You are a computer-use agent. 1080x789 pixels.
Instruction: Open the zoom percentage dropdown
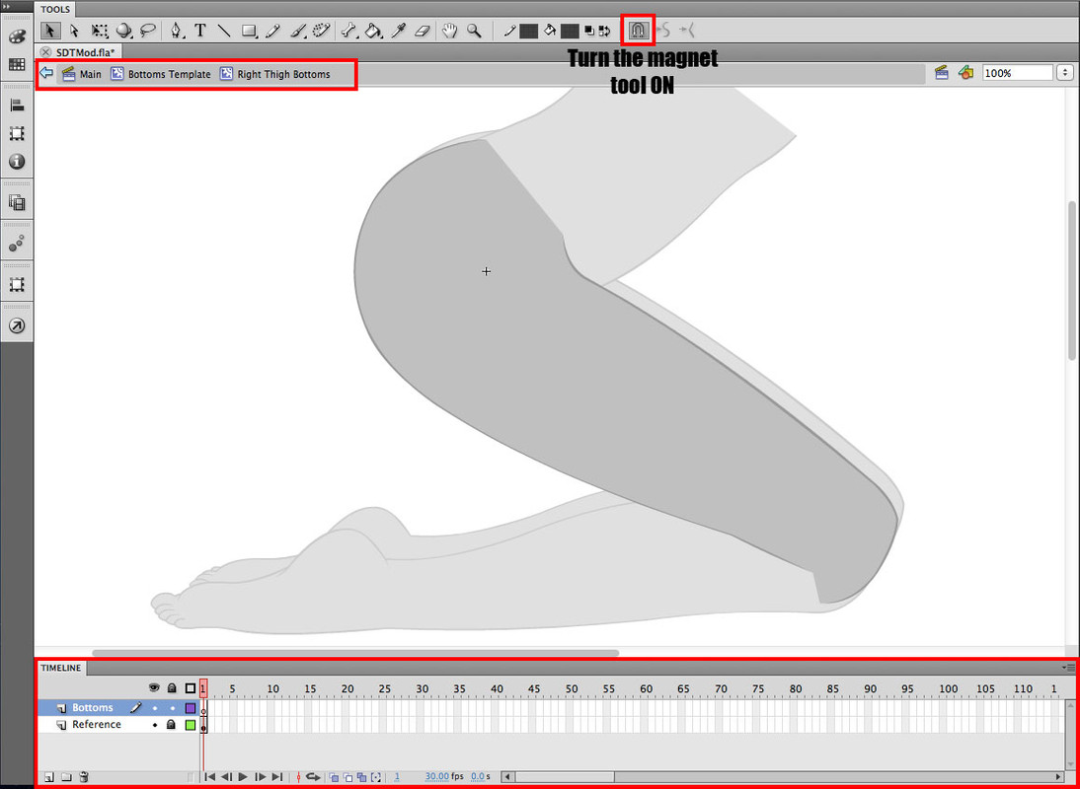[1065, 73]
